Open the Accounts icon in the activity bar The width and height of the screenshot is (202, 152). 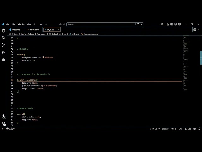tap(3, 117)
